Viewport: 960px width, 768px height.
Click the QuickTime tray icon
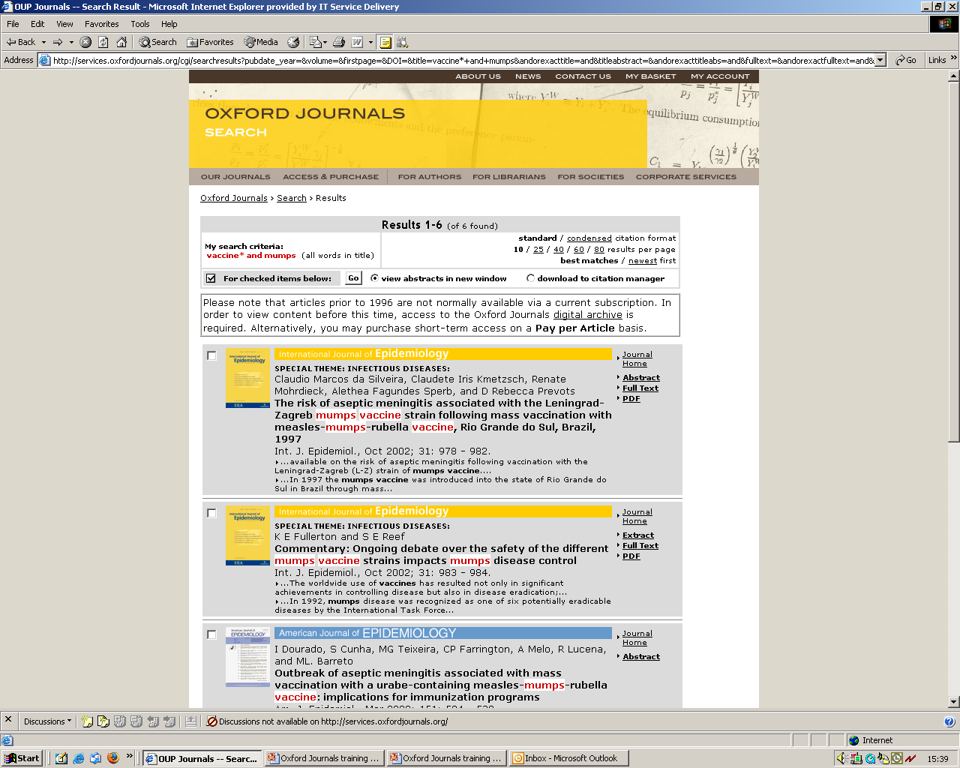(x=870, y=758)
